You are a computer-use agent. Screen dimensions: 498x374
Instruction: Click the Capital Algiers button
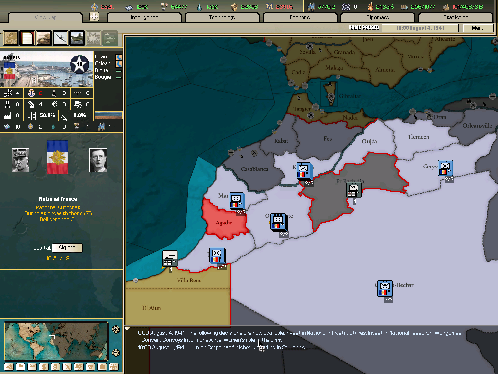(x=67, y=248)
